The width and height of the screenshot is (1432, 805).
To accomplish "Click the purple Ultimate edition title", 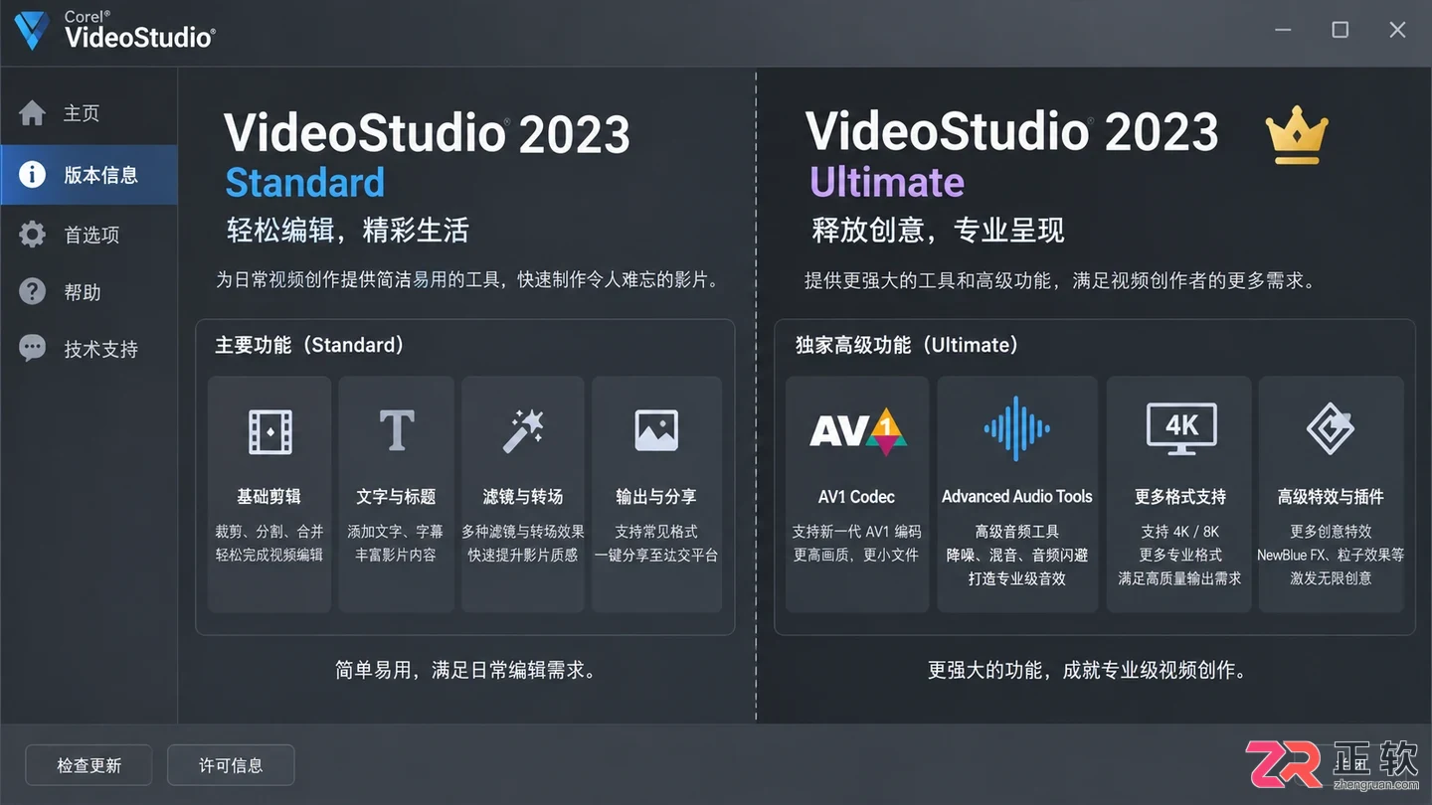I will click(887, 183).
